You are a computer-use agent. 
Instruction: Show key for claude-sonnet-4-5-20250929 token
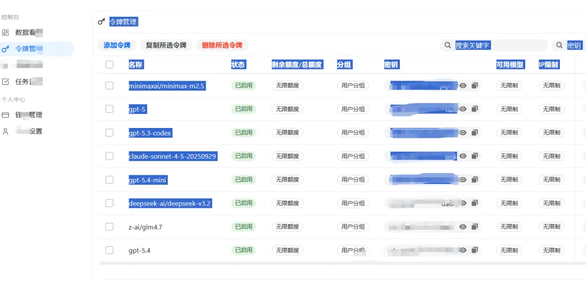click(x=463, y=156)
